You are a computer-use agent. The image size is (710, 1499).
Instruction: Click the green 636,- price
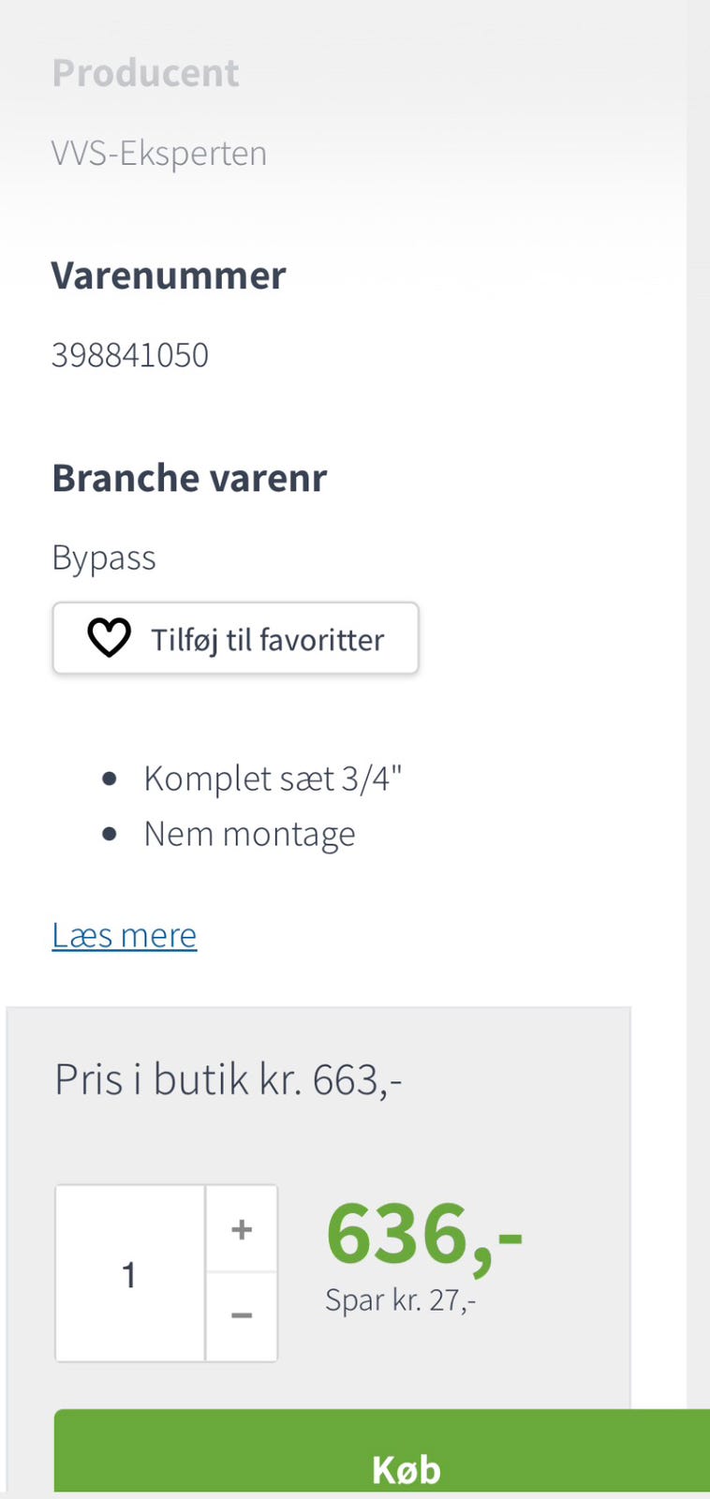pos(423,1234)
